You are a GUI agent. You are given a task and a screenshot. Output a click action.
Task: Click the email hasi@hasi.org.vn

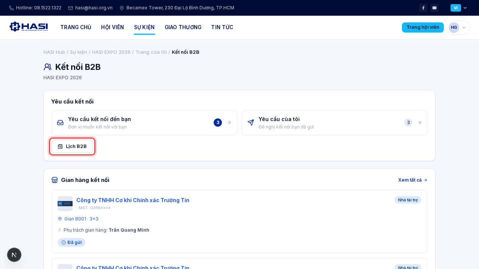point(94,8)
